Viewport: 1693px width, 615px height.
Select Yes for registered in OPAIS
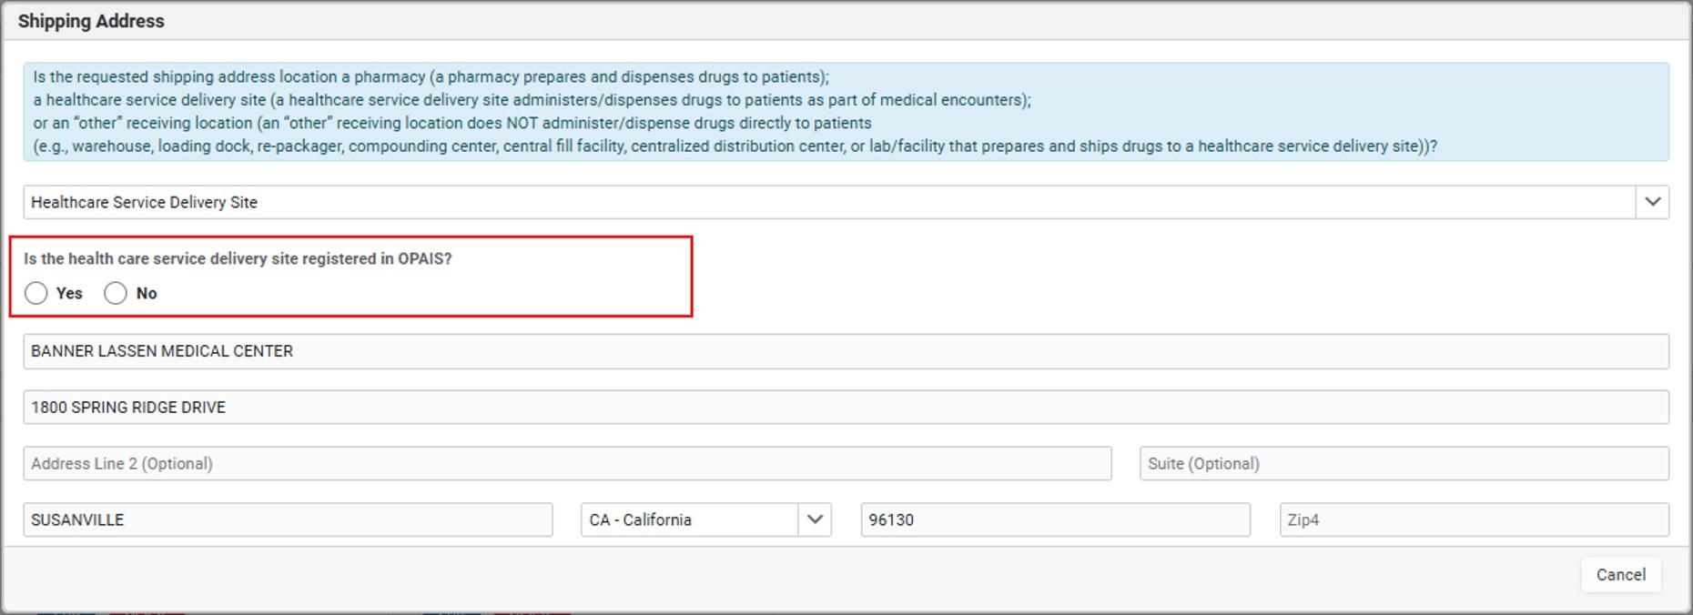coord(36,293)
